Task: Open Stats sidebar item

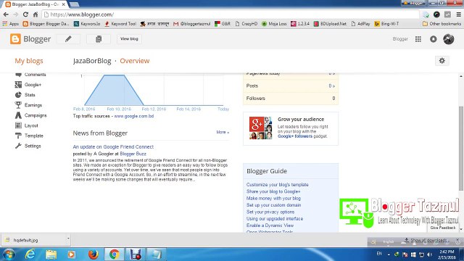Action: point(25,95)
